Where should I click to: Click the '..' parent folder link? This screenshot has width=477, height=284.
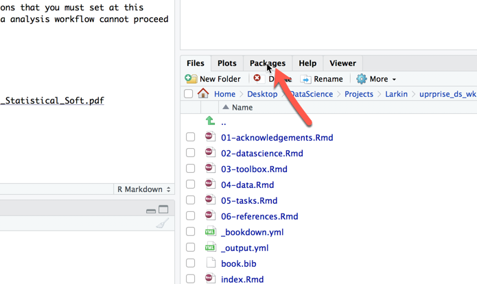tap(224, 123)
